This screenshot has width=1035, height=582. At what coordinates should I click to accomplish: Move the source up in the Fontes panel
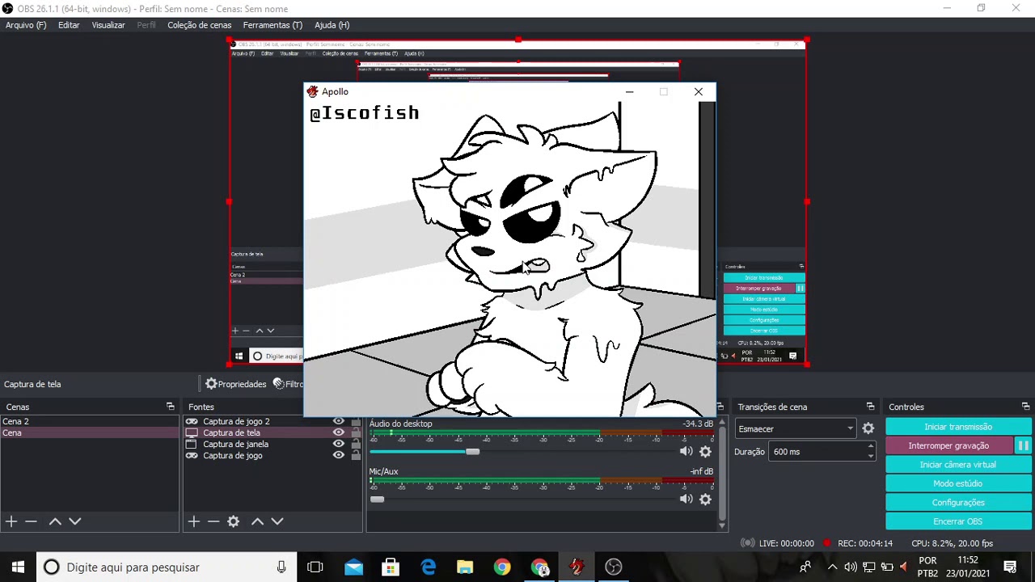[x=257, y=521]
